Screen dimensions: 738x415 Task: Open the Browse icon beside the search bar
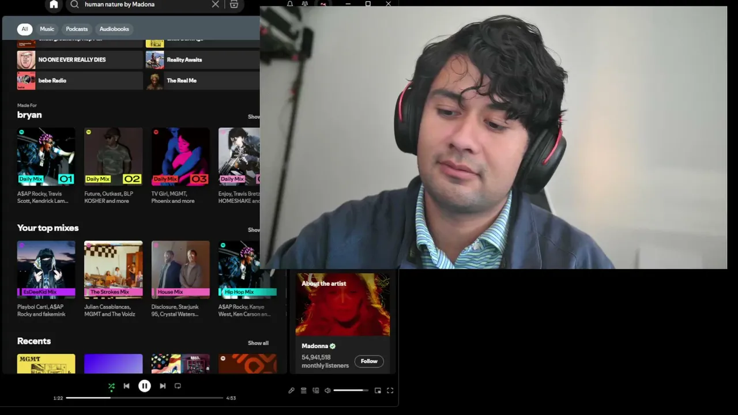click(x=234, y=5)
